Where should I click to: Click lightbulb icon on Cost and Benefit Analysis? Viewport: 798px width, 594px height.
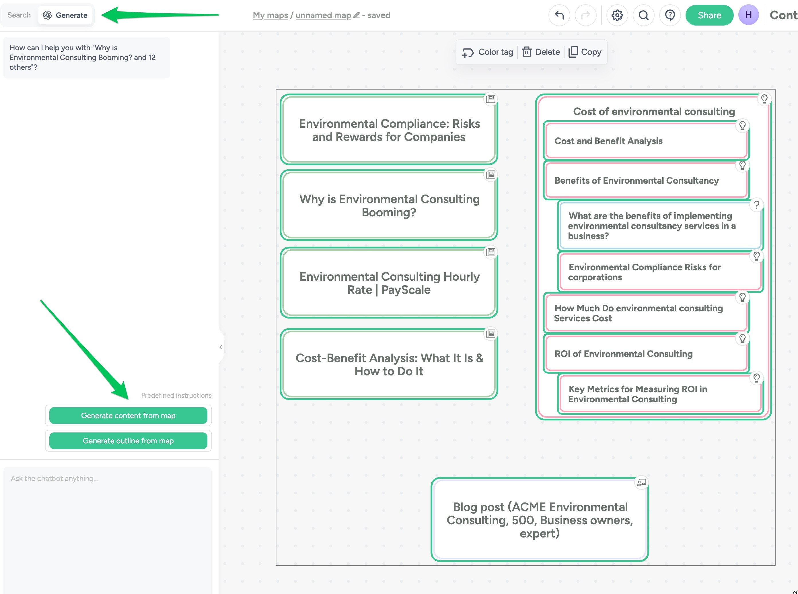pyautogui.click(x=742, y=125)
